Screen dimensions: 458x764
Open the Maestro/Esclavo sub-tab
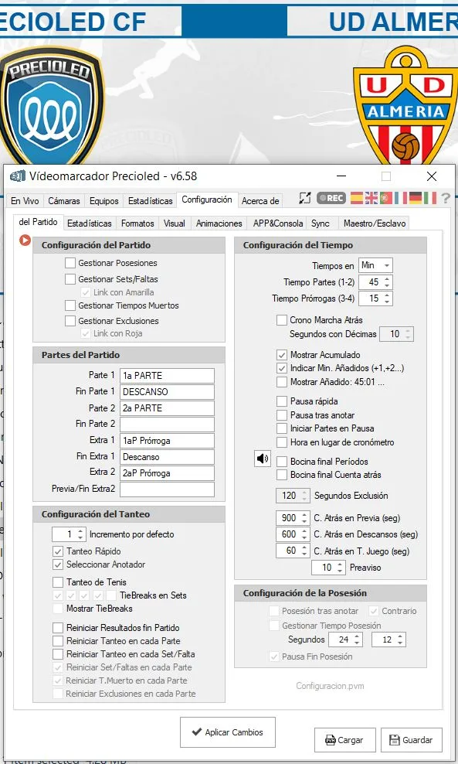point(375,223)
